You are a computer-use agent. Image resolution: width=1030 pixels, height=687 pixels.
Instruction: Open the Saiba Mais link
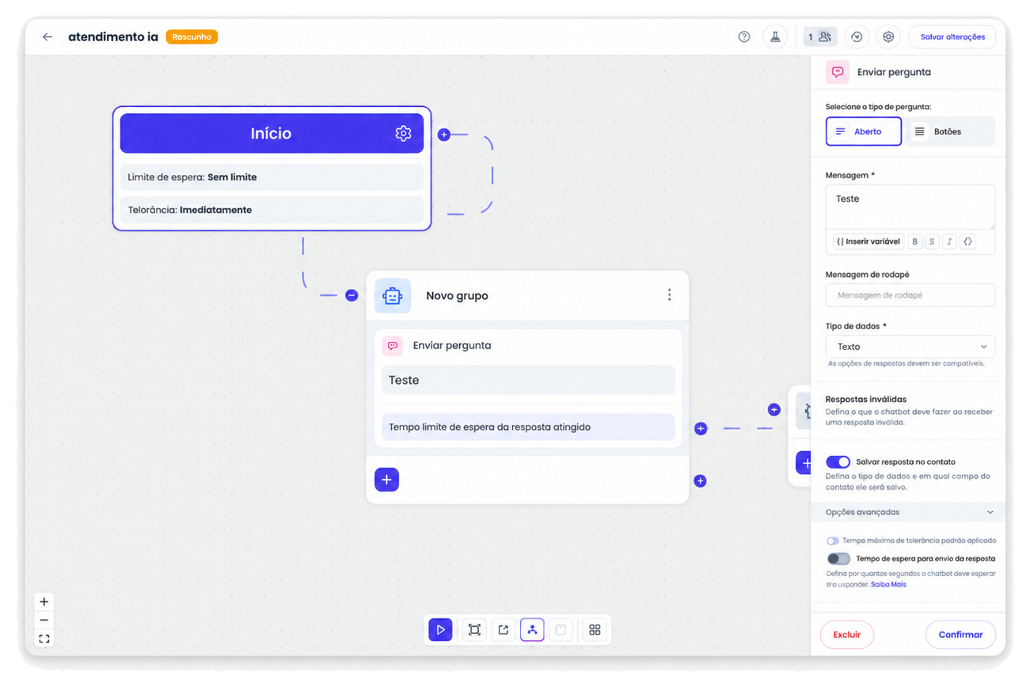[x=888, y=584]
